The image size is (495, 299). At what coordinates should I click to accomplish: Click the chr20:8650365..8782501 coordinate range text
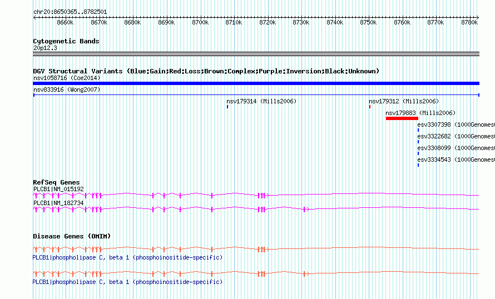coord(70,12)
